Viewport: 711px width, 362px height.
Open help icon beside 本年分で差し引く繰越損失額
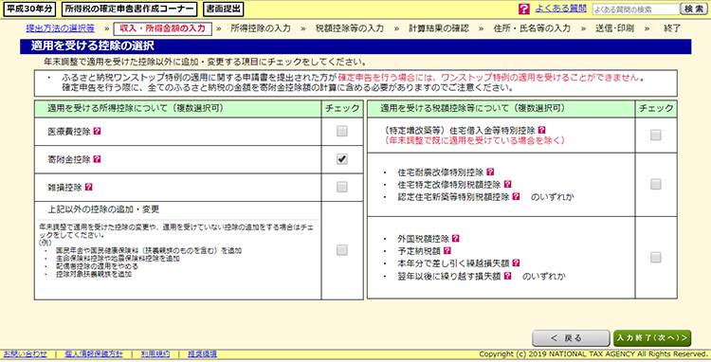516,263
